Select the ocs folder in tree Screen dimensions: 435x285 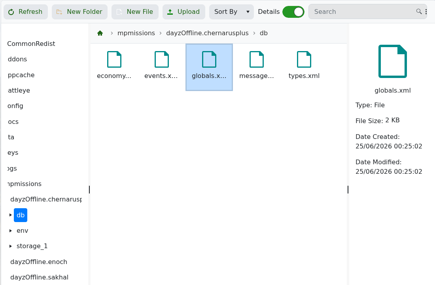[13, 122]
